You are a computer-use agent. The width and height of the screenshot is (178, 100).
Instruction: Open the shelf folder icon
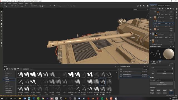pyautogui.click(x=4, y=69)
